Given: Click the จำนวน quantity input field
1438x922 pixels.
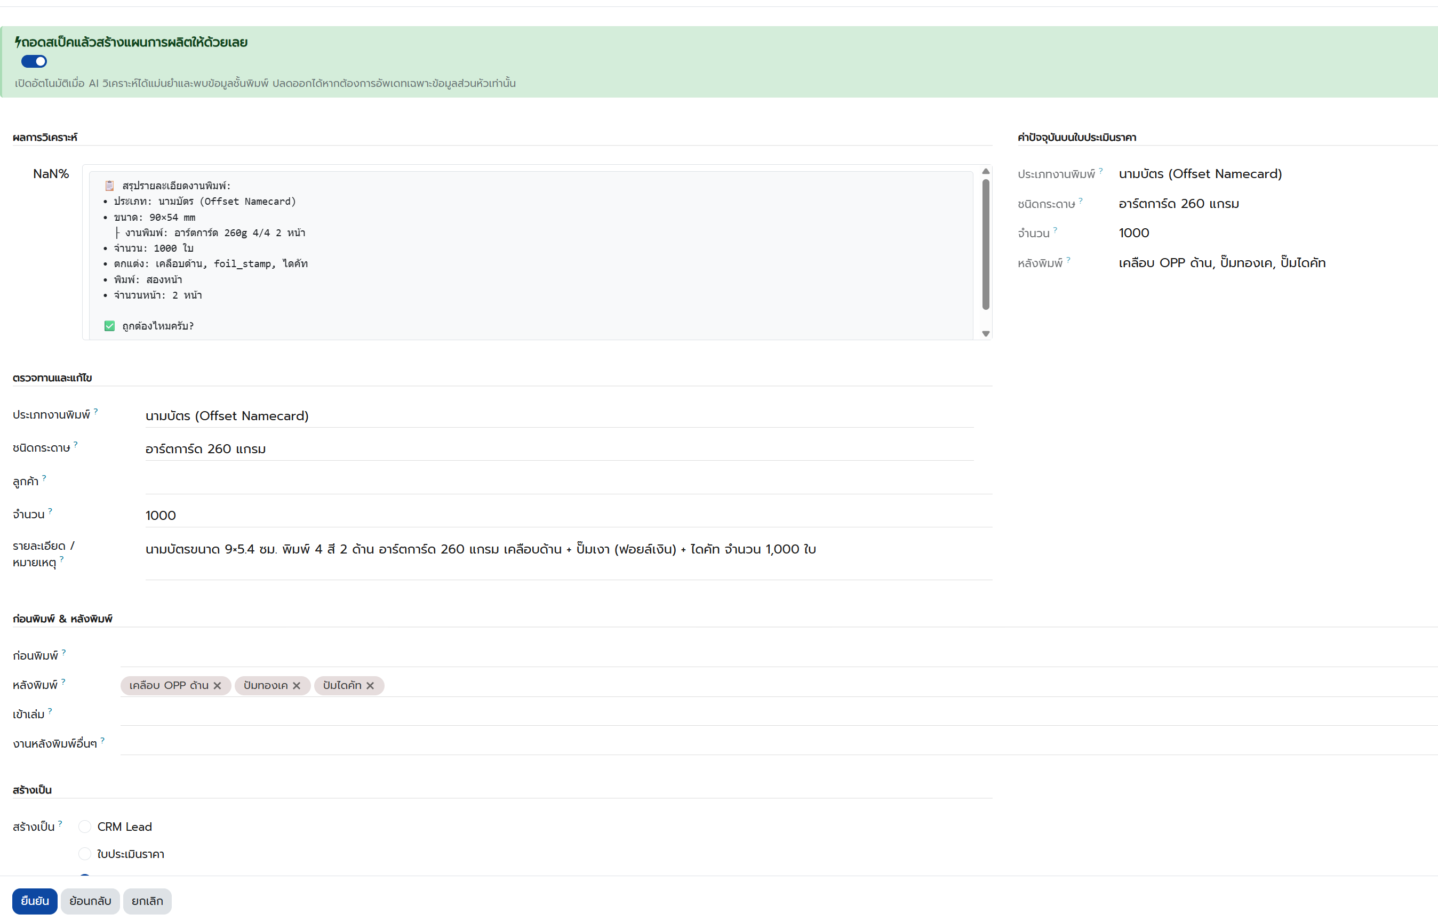Looking at the screenshot, I should point(569,515).
